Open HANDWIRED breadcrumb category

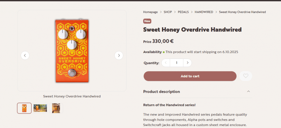coord(204,12)
